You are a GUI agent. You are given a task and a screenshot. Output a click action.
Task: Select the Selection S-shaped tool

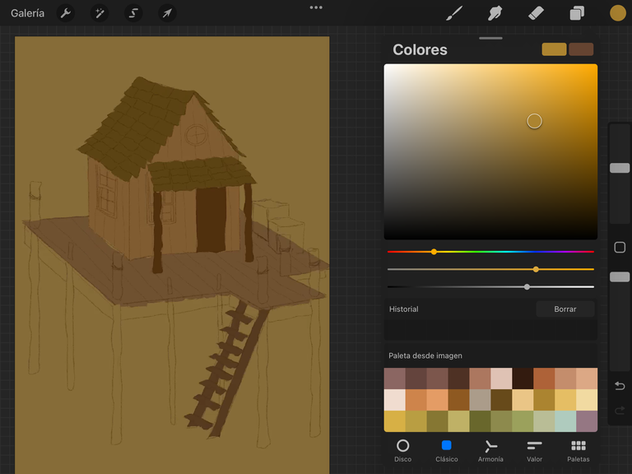coord(133,13)
